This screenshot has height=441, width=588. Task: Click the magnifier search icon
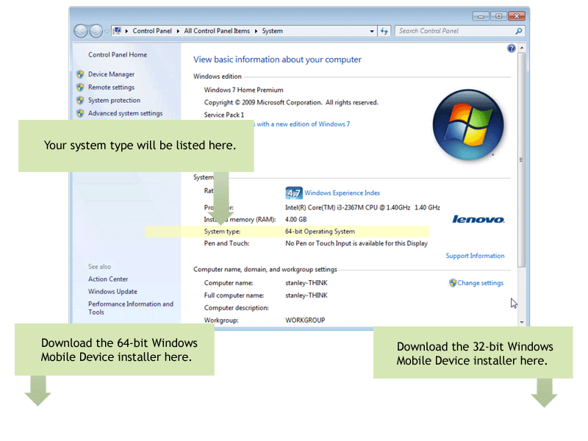tap(519, 31)
